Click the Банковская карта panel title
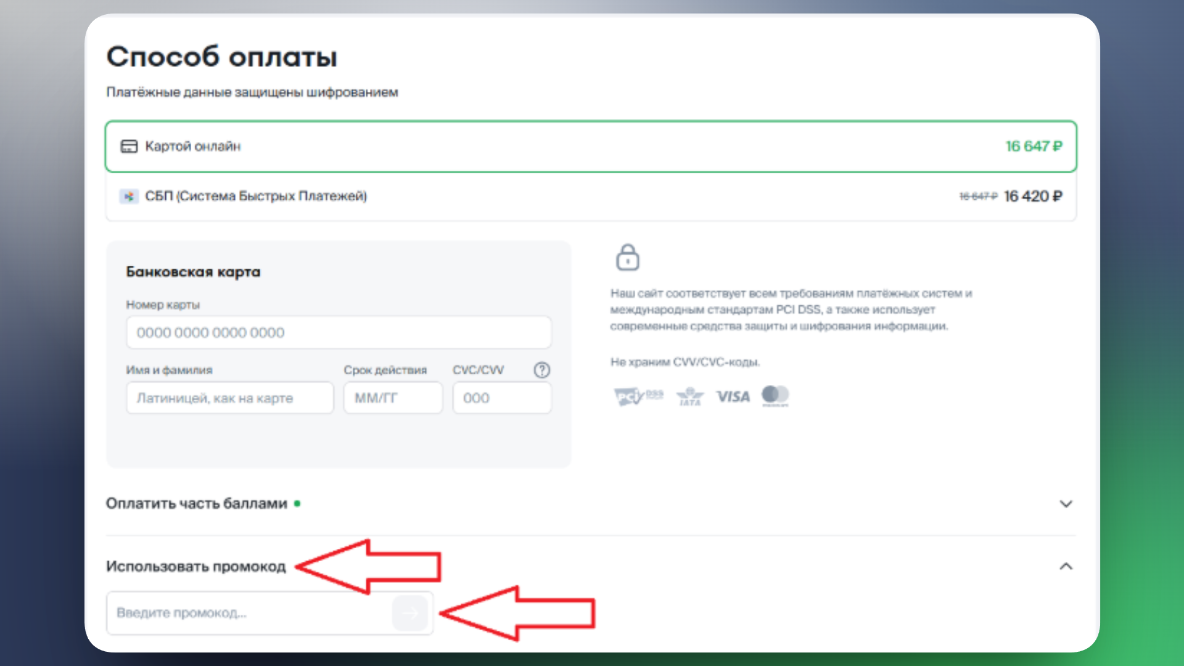The width and height of the screenshot is (1184, 666). pos(193,271)
